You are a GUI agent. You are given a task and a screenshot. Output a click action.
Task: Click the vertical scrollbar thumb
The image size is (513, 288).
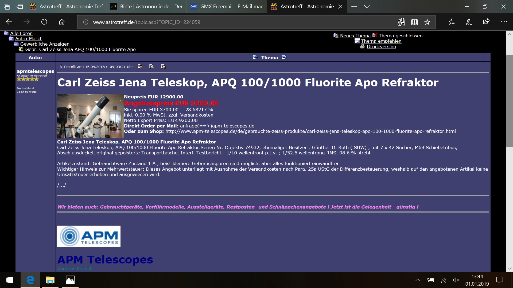click(x=509, y=101)
